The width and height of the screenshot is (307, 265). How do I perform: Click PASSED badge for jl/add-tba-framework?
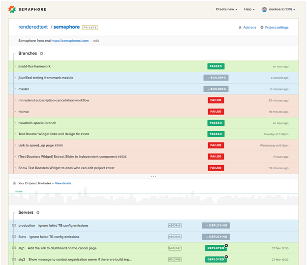(215, 66)
